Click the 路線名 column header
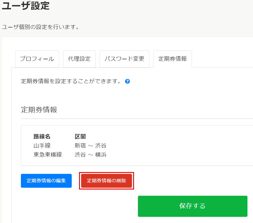This screenshot has height=223, width=253. pyautogui.click(x=42, y=136)
